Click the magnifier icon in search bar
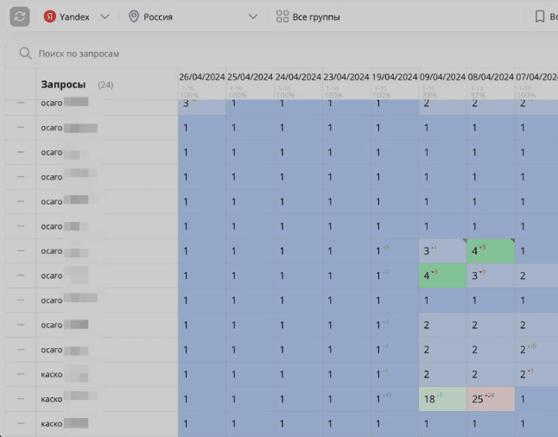558x437 pixels. click(x=25, y=54)
